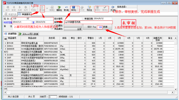Open the 从Excel导入数据 tab

click(29, 34)
